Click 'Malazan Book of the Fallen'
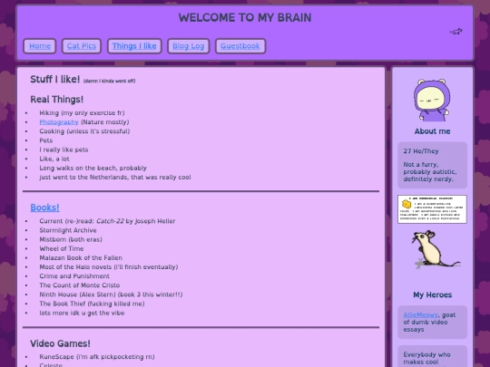 tap(81, 258)
